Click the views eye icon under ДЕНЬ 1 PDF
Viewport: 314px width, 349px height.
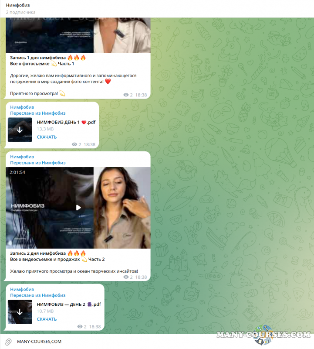[74, 144]
